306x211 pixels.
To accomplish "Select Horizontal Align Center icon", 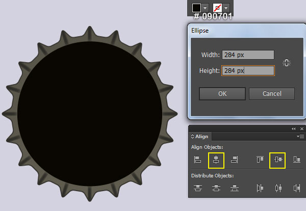I will tap(216, 161).
